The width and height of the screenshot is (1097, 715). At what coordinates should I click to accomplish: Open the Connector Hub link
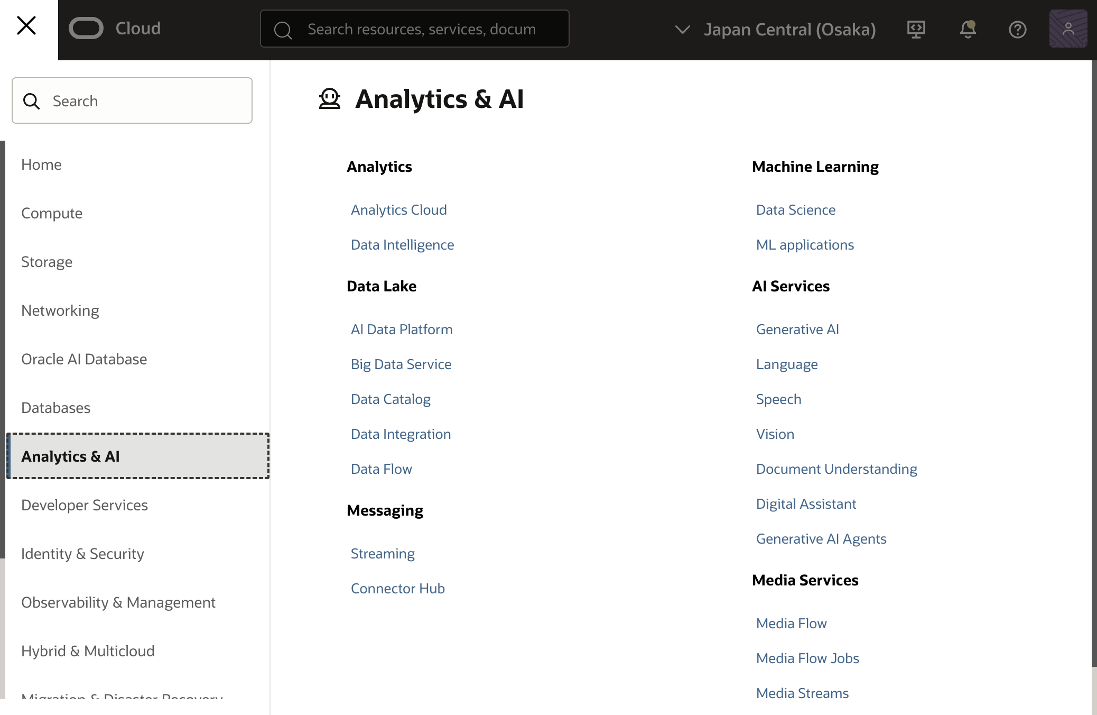coord(397,589)
